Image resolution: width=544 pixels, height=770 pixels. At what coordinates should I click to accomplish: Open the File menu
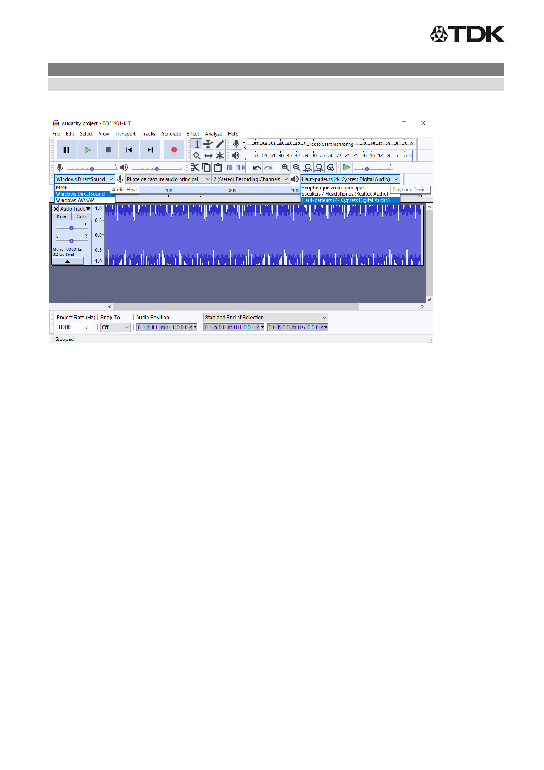coord(56,134)
